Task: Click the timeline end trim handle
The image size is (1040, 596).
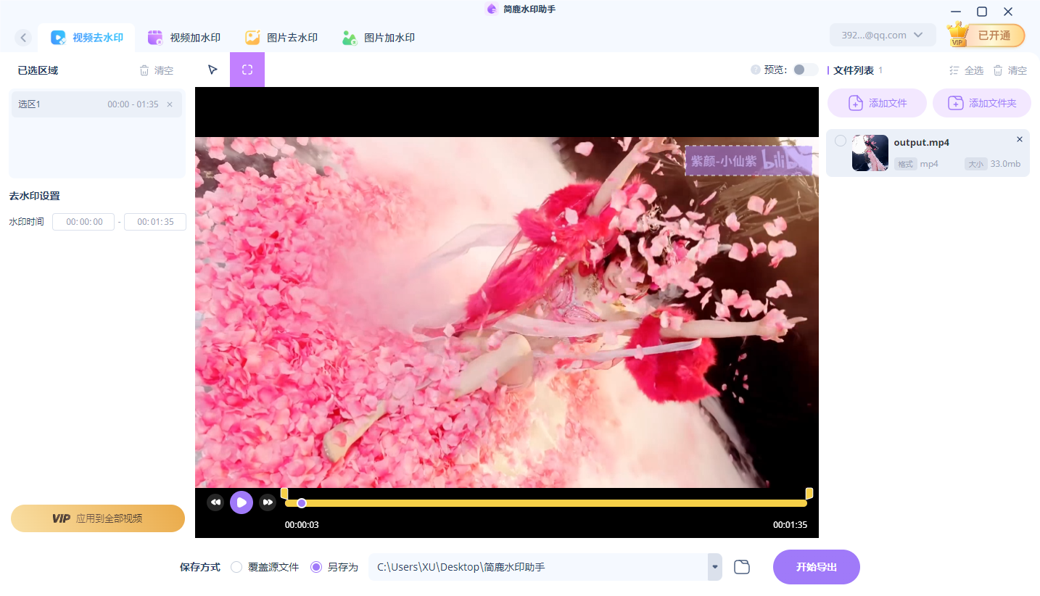Action: [809, 494]
